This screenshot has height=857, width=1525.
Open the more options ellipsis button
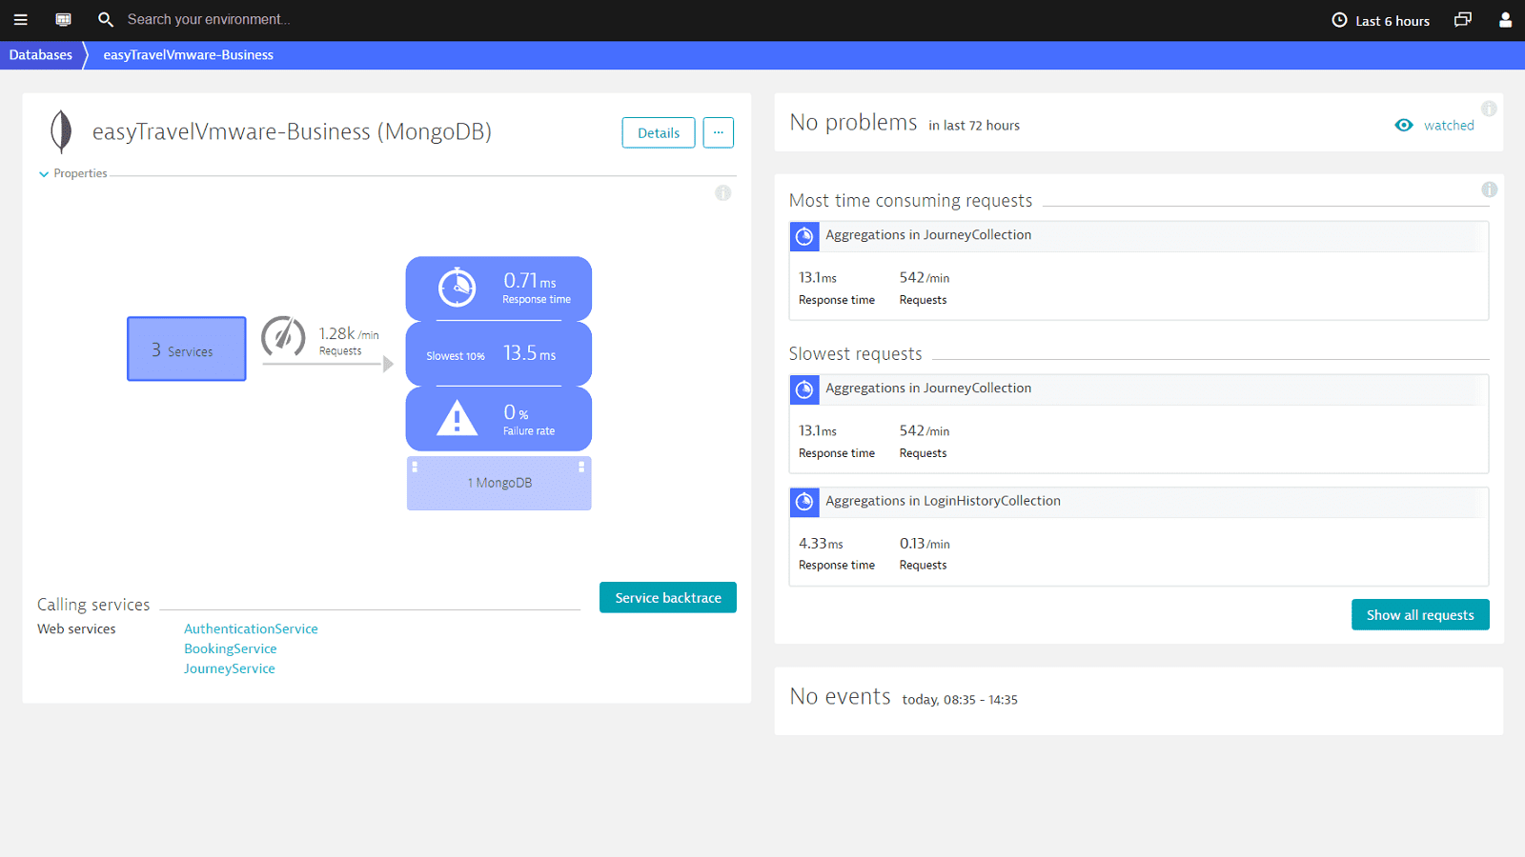tap(719, 132)
